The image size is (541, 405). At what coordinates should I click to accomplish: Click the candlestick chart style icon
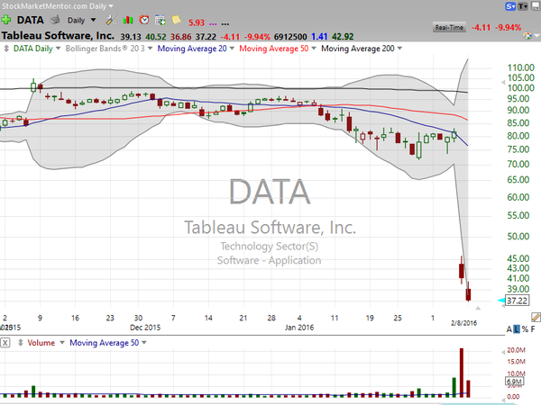(129, 18)
